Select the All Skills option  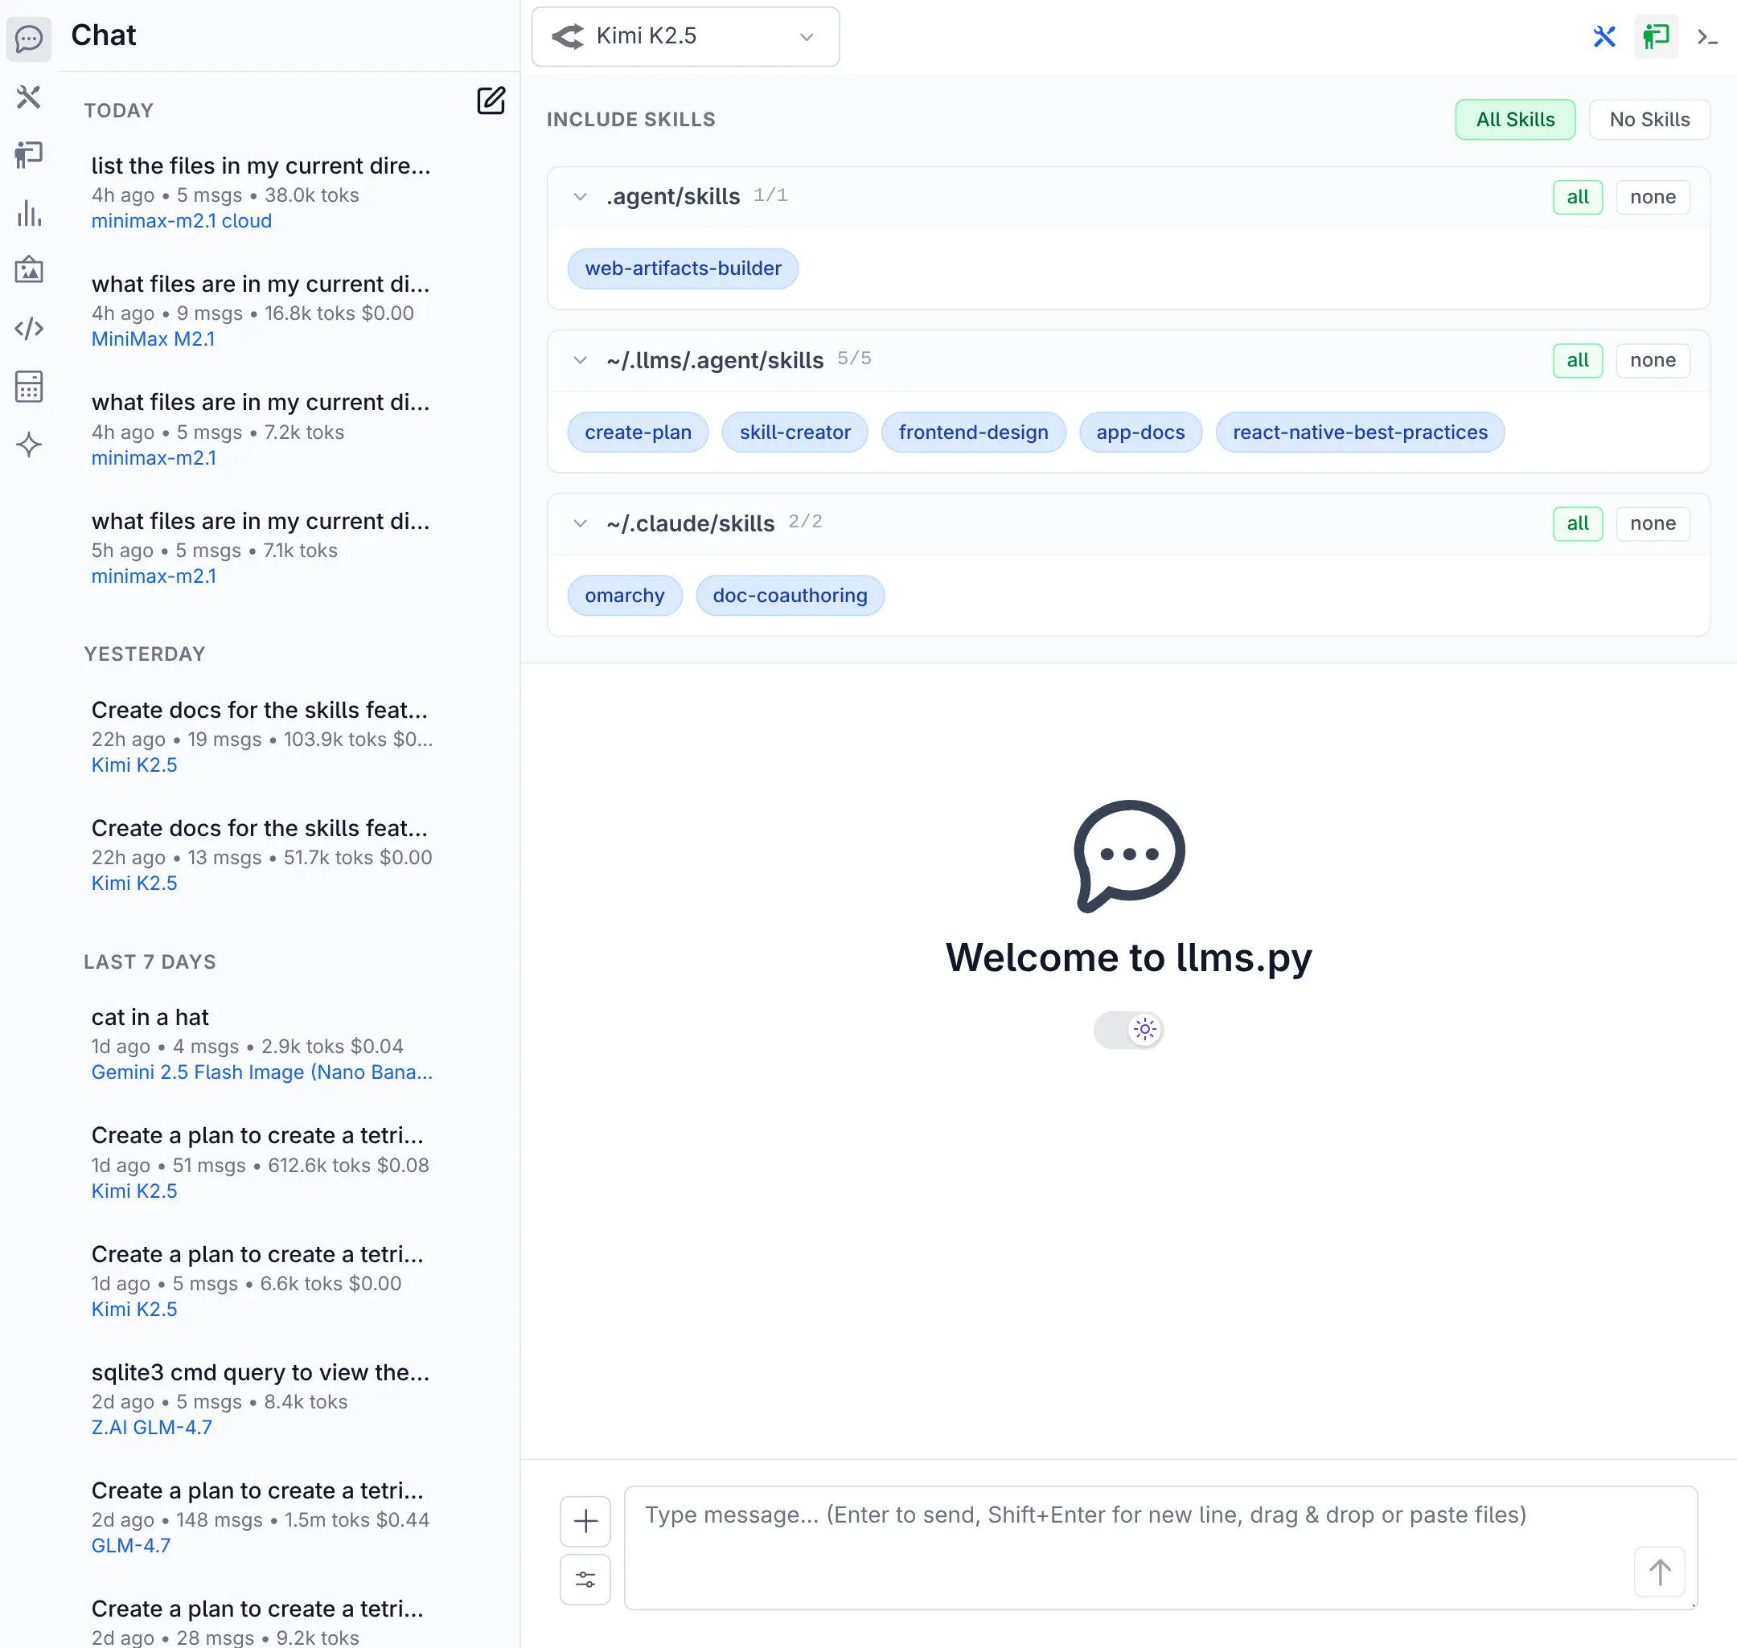1513,120
